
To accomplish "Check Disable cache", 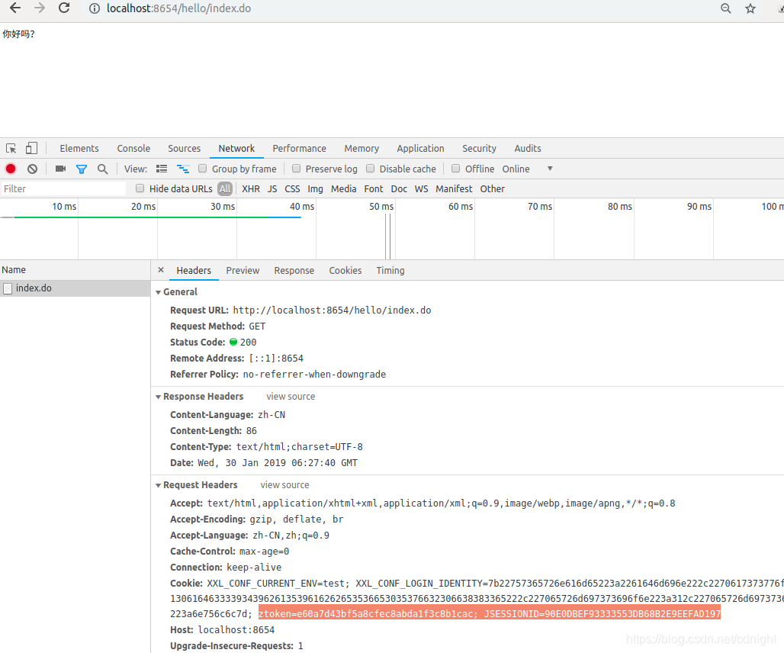I will click(371, 169).
